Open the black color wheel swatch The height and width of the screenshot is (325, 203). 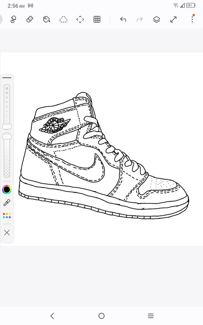[x=7, y=190]
